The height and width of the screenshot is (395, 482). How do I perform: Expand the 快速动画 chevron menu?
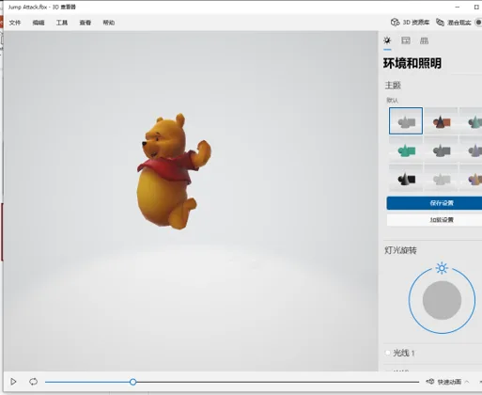coord(467,382)
